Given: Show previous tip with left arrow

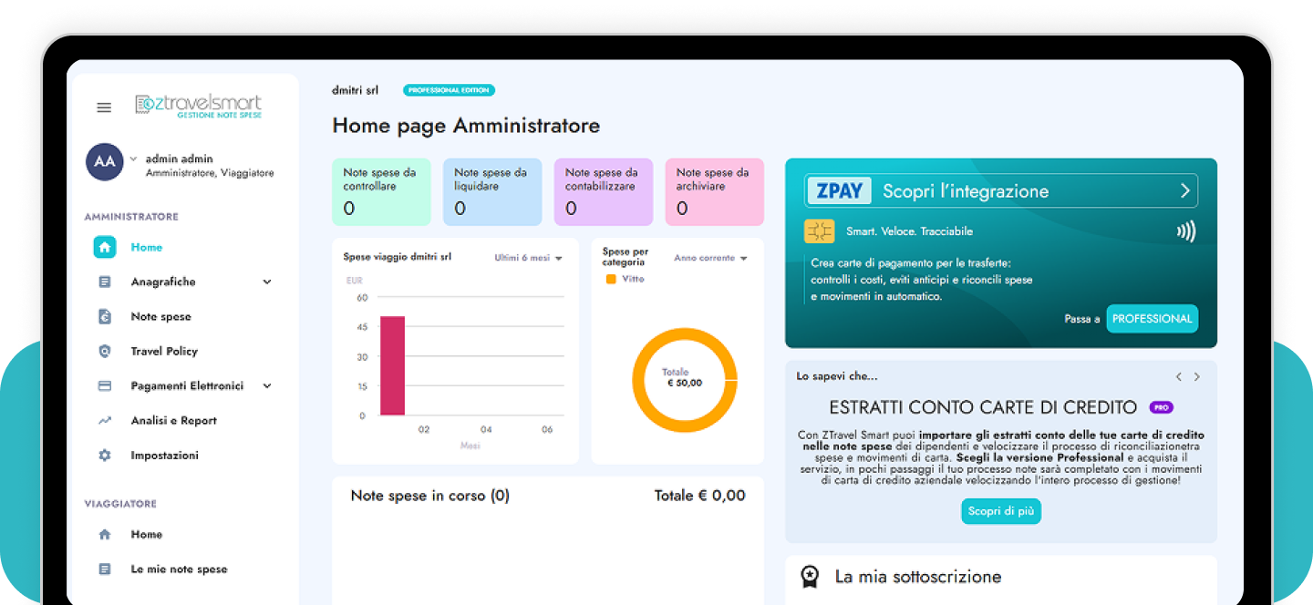Looking at the screenshot, I should click(x=1178, y=377).
